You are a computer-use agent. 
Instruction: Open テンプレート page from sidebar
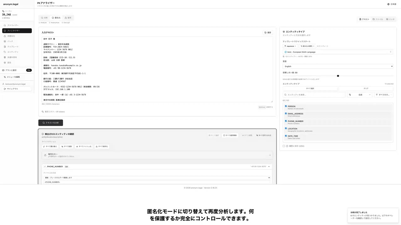coord(17,47)
